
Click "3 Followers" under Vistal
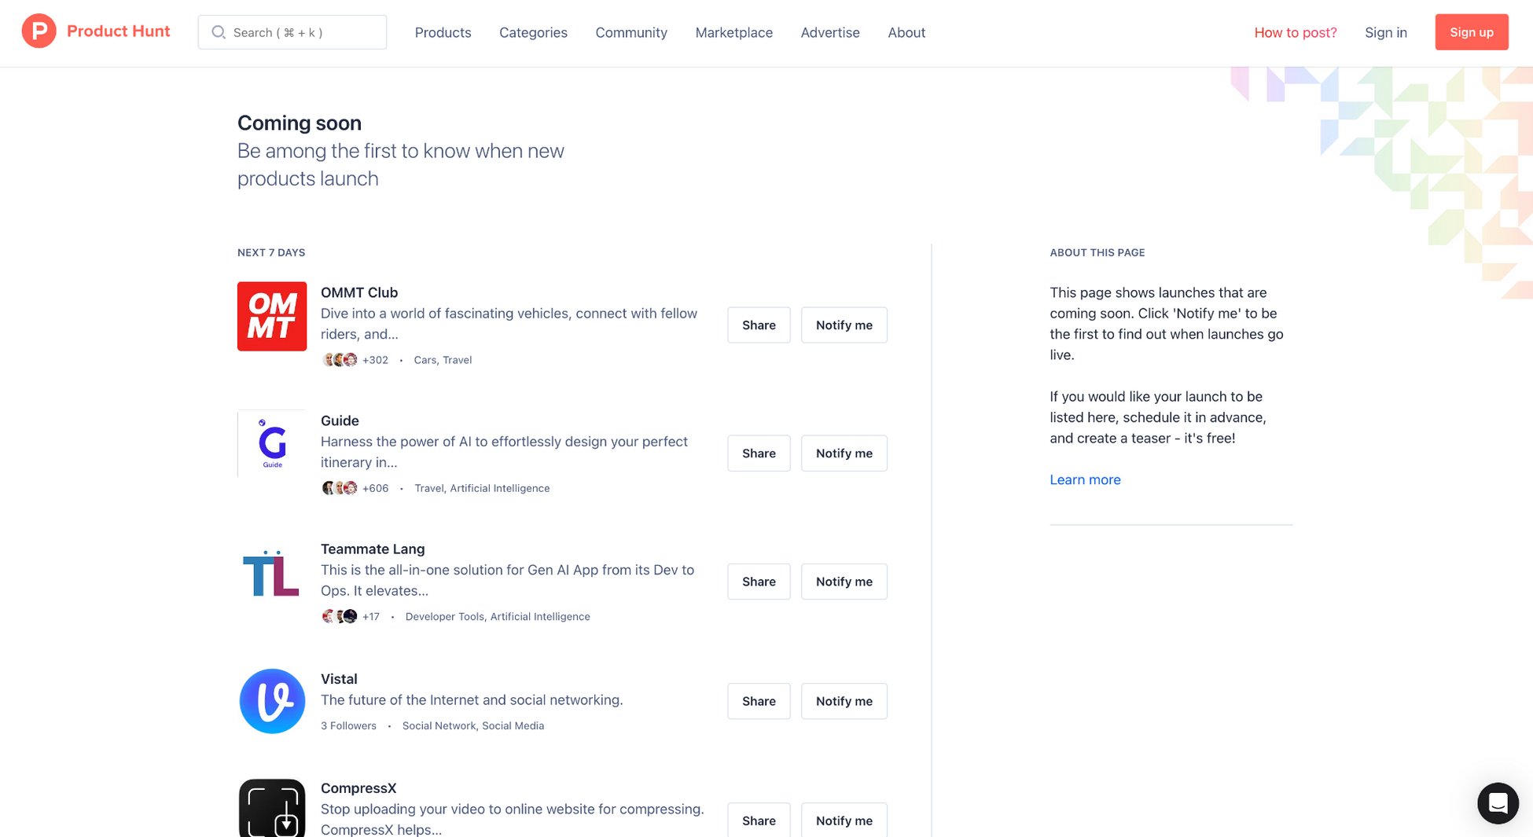(348, 726)
